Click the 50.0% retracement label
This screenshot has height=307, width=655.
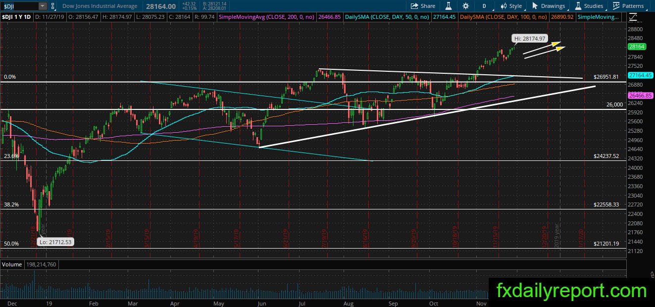[x=11, y=244]
